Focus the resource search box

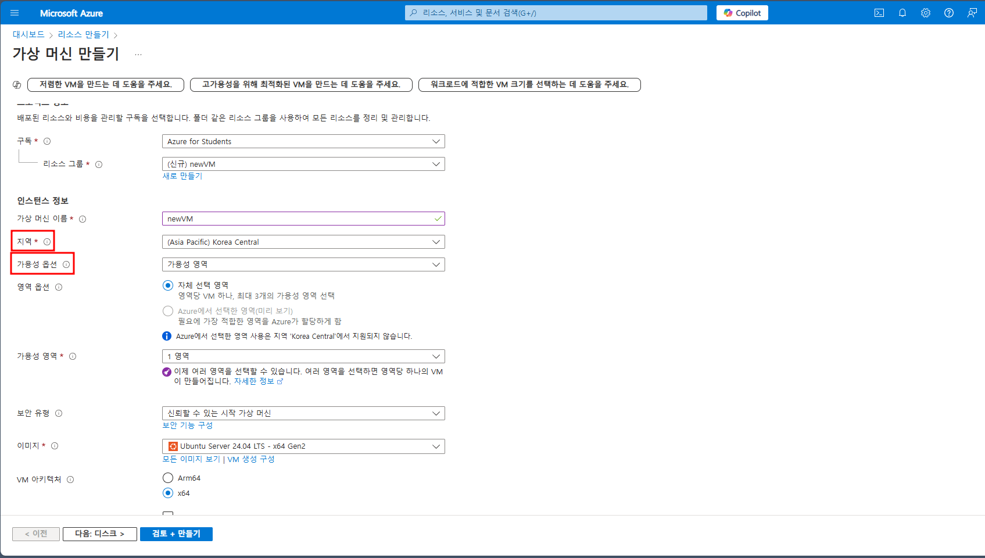coord(556,13)
